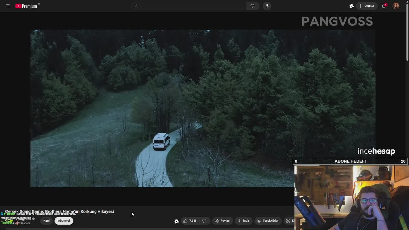This screenshot has width=409, height=230.
Task: Click video title Gerçek Squid Game
Action: (x=59, y=211)
